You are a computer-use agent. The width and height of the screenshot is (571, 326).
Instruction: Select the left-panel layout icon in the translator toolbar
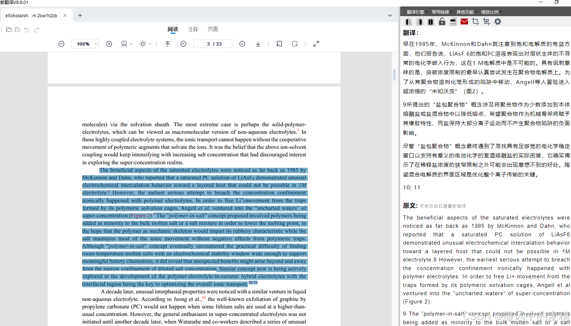[408, 22]
